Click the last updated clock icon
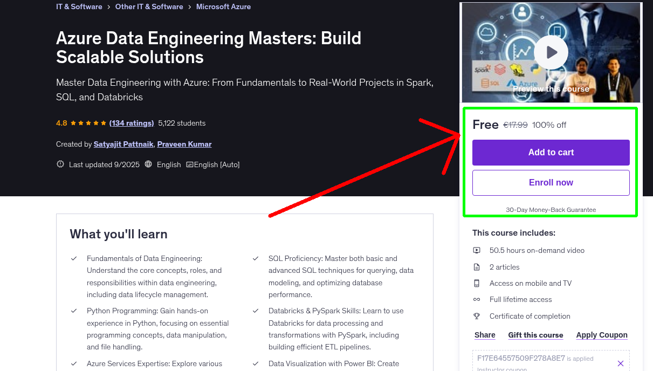 coord(60,164)
